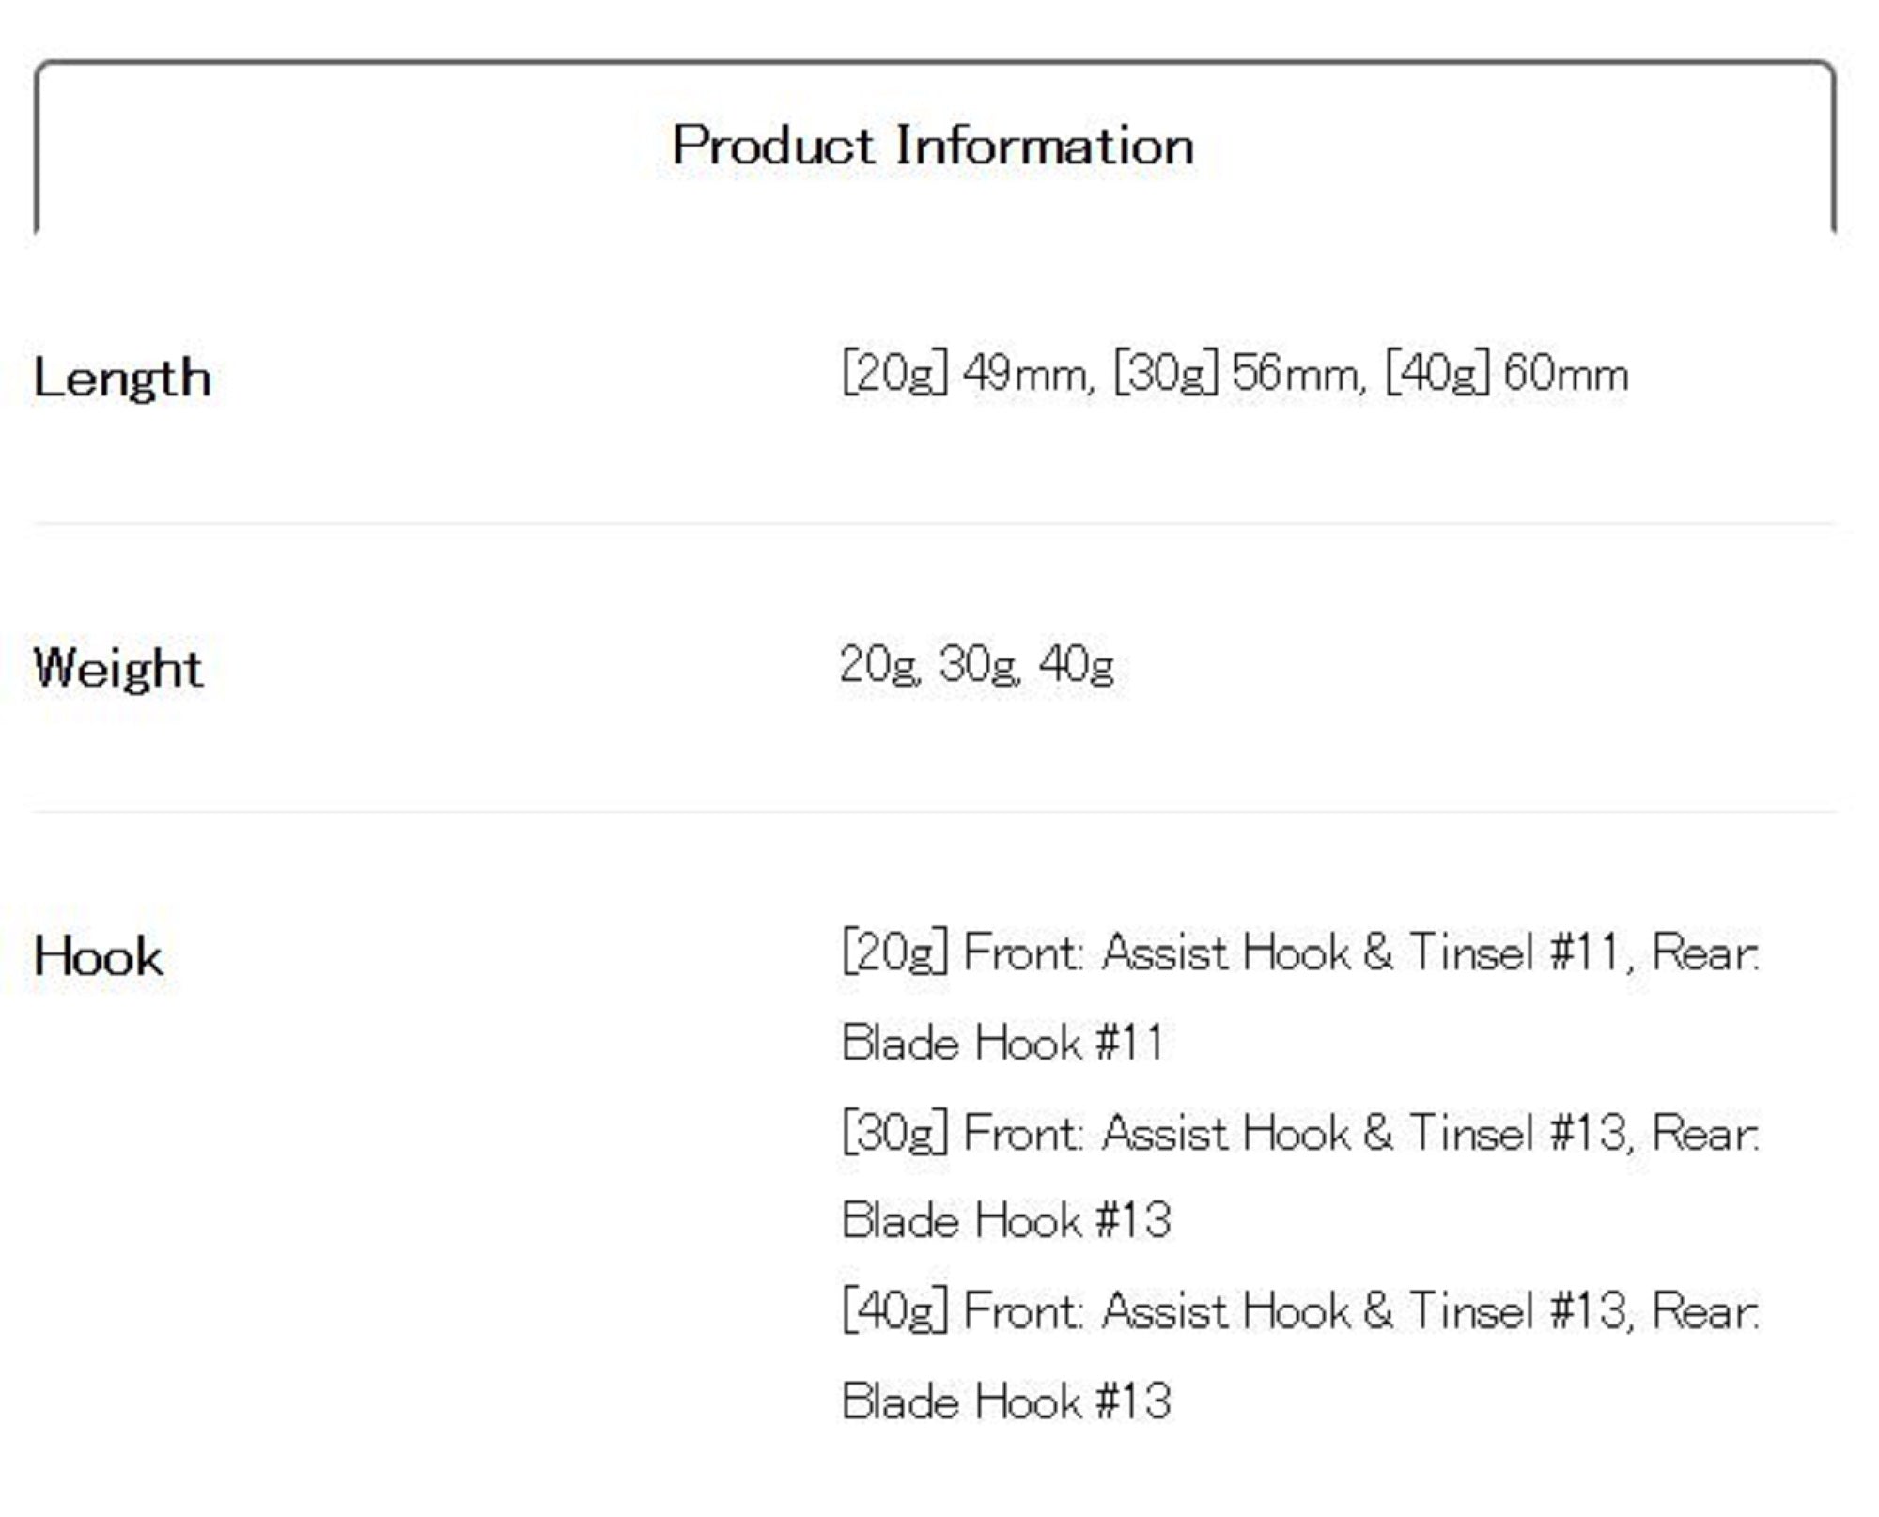Click the [30g] tag in the Hook section
This screenshot has height=1517, width=1879.
894,1132
